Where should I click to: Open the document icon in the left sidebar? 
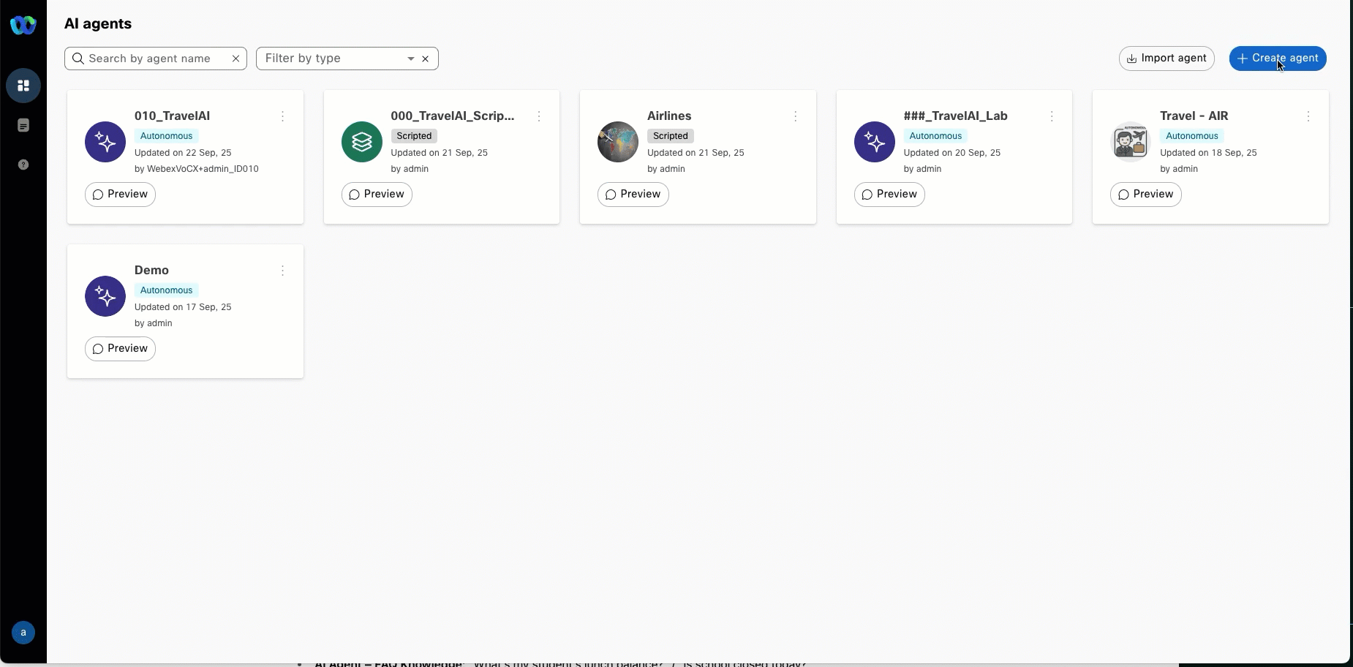pos(23,126)
